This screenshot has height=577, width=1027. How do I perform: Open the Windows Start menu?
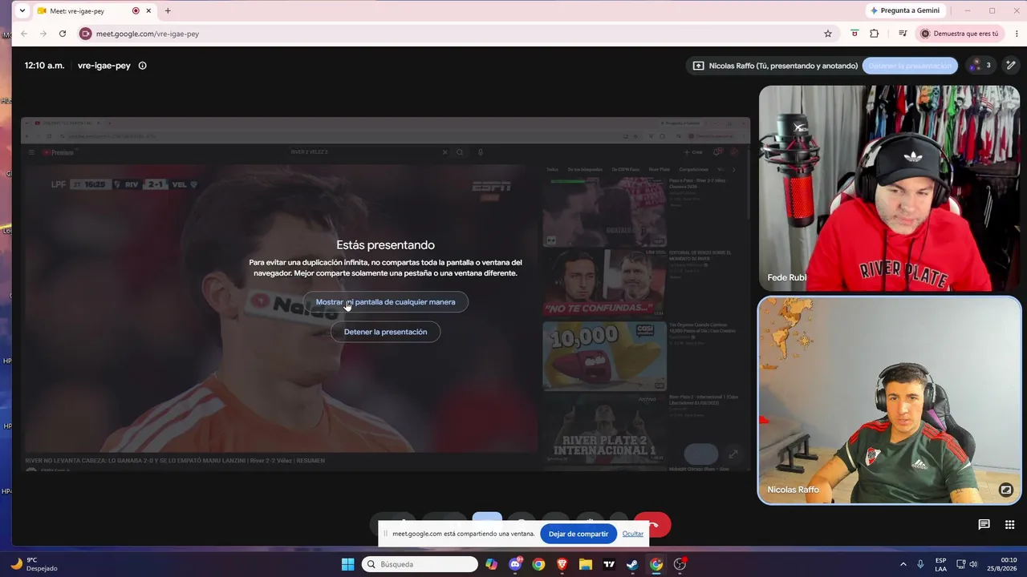click(x=347, y=564)
